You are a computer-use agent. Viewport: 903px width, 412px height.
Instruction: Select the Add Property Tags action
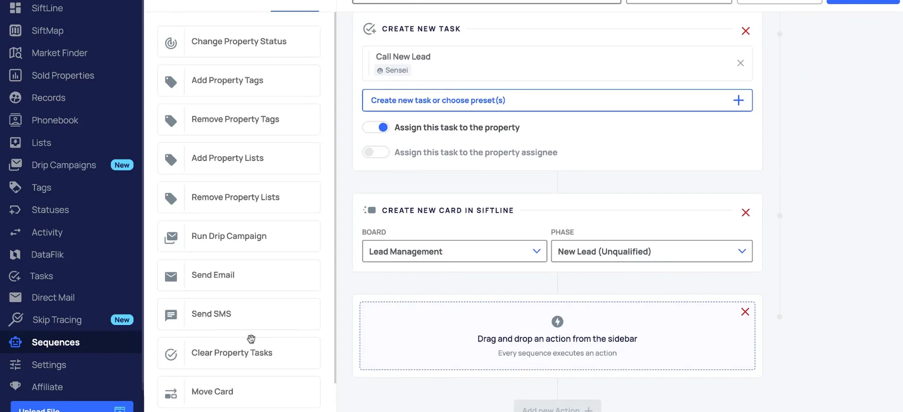(239, 80)
